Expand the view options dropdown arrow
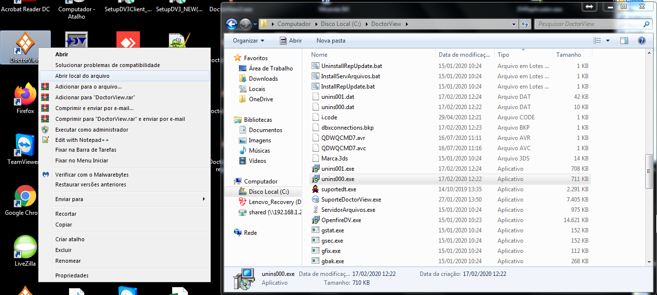657x295 pixels. (x=608, y=41)
